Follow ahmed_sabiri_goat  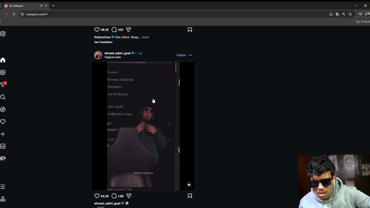181,55
